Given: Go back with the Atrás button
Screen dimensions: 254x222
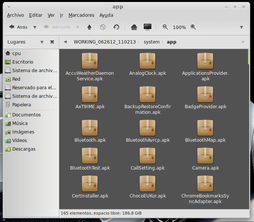Looking at the screenshot, I should 18,27.
